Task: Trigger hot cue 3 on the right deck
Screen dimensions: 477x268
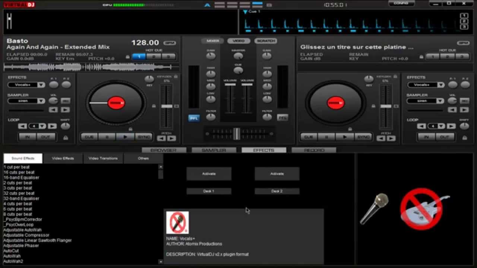Action: 462,57
